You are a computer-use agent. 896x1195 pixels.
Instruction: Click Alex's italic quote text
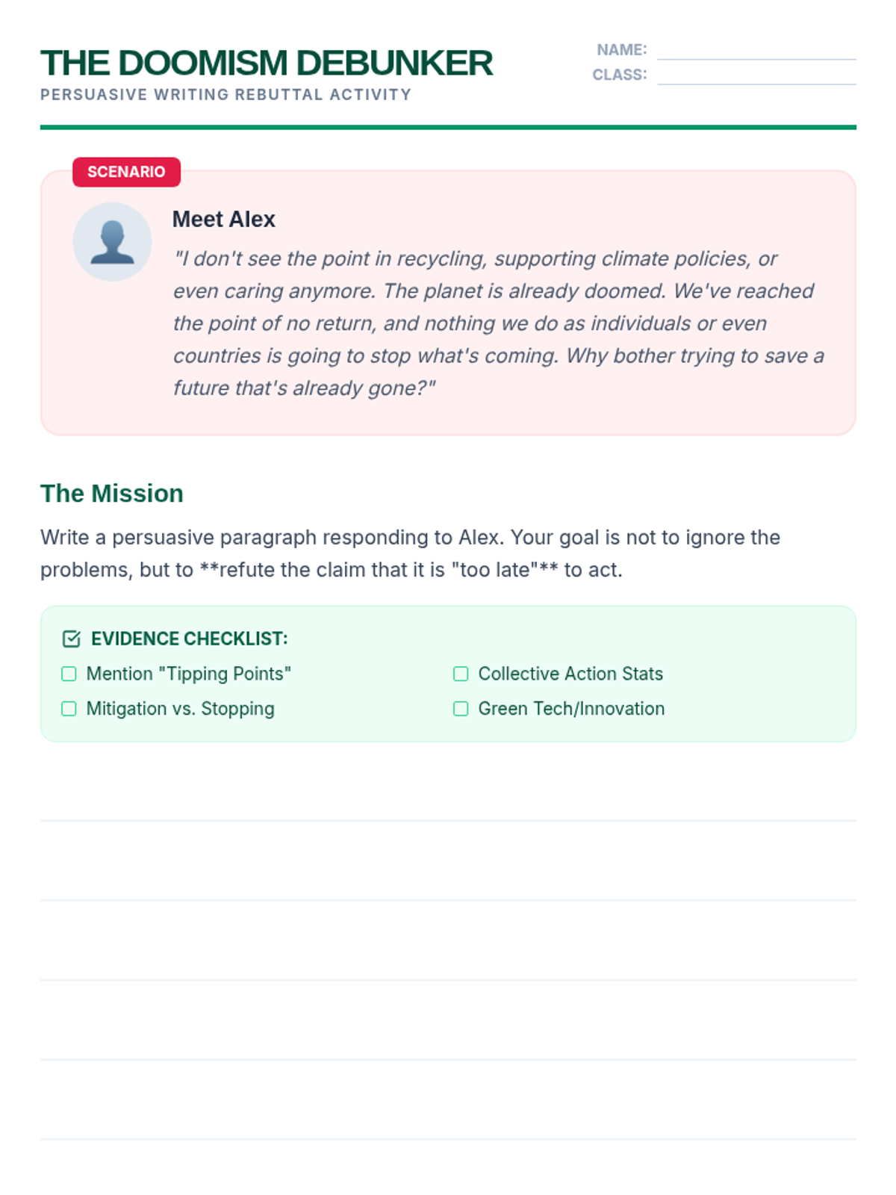pos(499,323)
